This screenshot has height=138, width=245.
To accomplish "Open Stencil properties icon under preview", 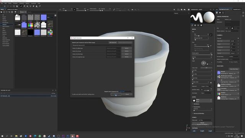I will click(x=198, y=25).
